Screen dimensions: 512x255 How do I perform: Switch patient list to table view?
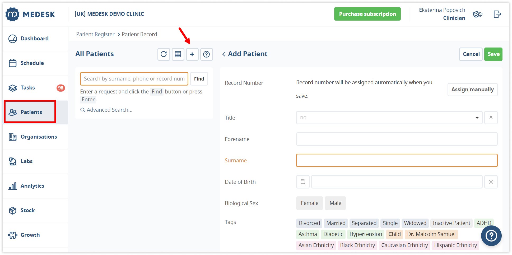click(178, 54)
